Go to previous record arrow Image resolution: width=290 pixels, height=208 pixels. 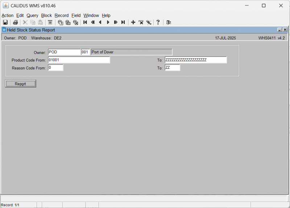tap(100, 22)
